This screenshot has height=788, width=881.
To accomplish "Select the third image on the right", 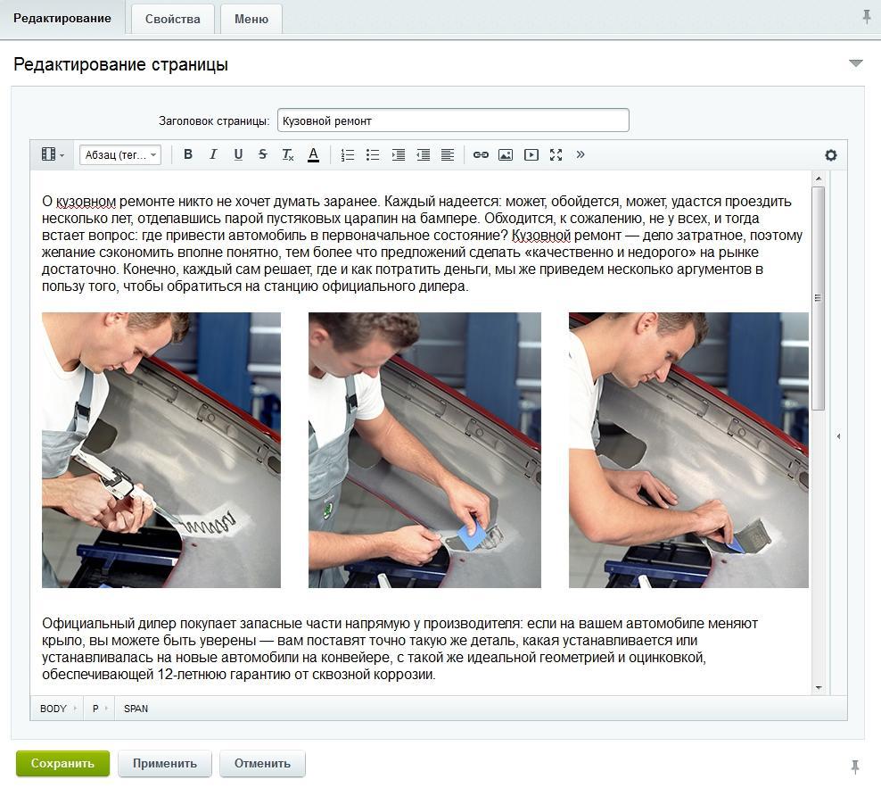I will pos(689,450).
